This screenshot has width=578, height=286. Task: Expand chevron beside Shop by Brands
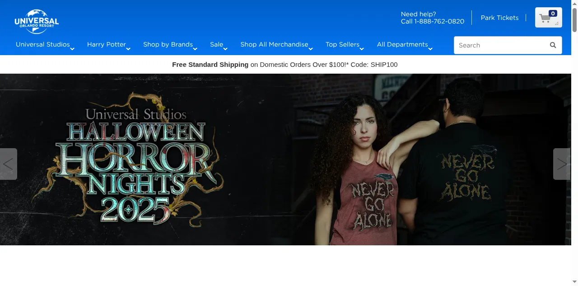[195, 49]
